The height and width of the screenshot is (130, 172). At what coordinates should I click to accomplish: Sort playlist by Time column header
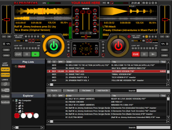coord(163,62)
